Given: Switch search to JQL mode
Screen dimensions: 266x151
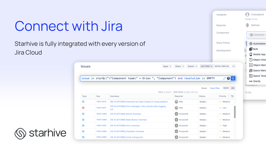Looking at the screenshot, I should pos(233,88).
